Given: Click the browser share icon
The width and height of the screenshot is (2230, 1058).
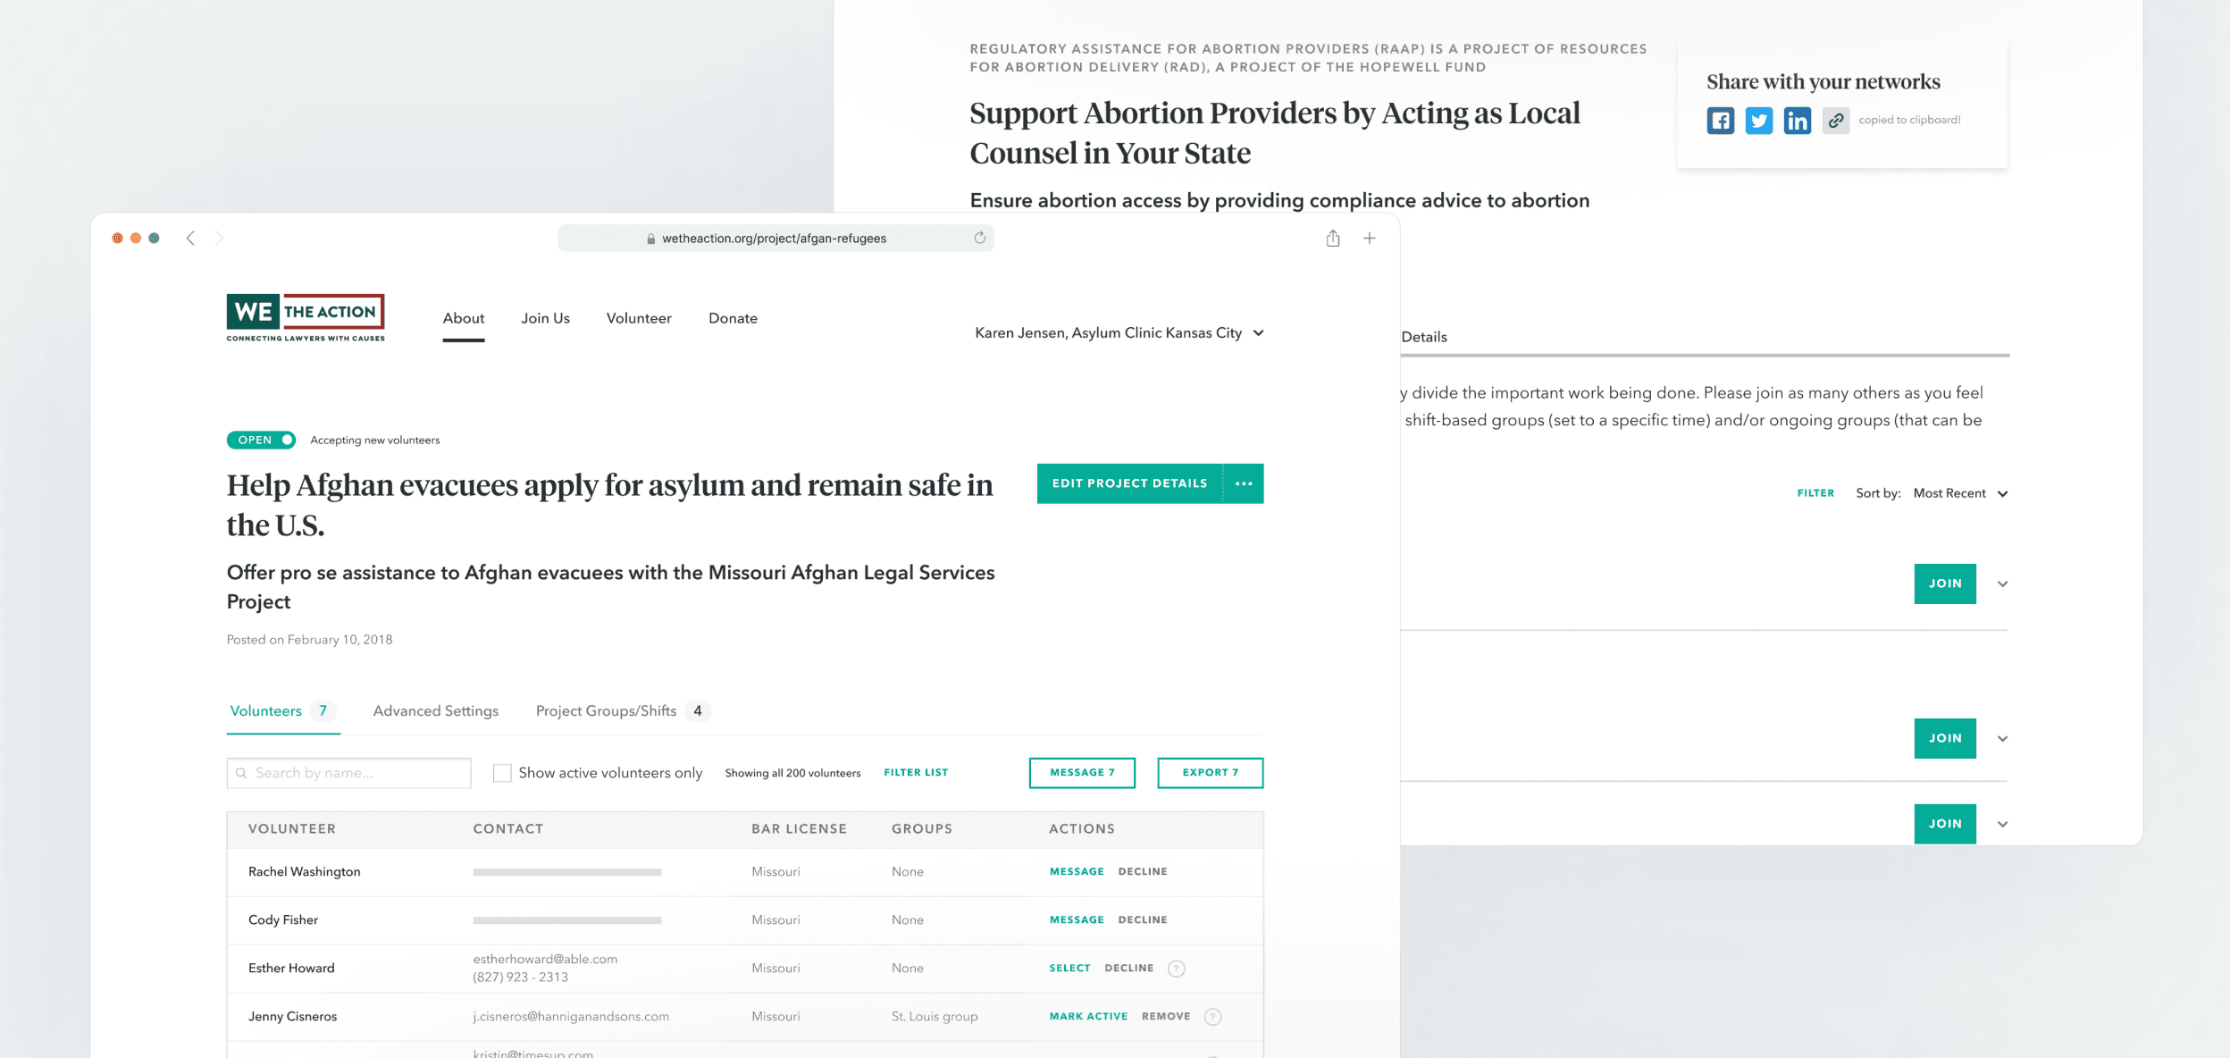Looking at the screenshot, I should coord(1332,238).
